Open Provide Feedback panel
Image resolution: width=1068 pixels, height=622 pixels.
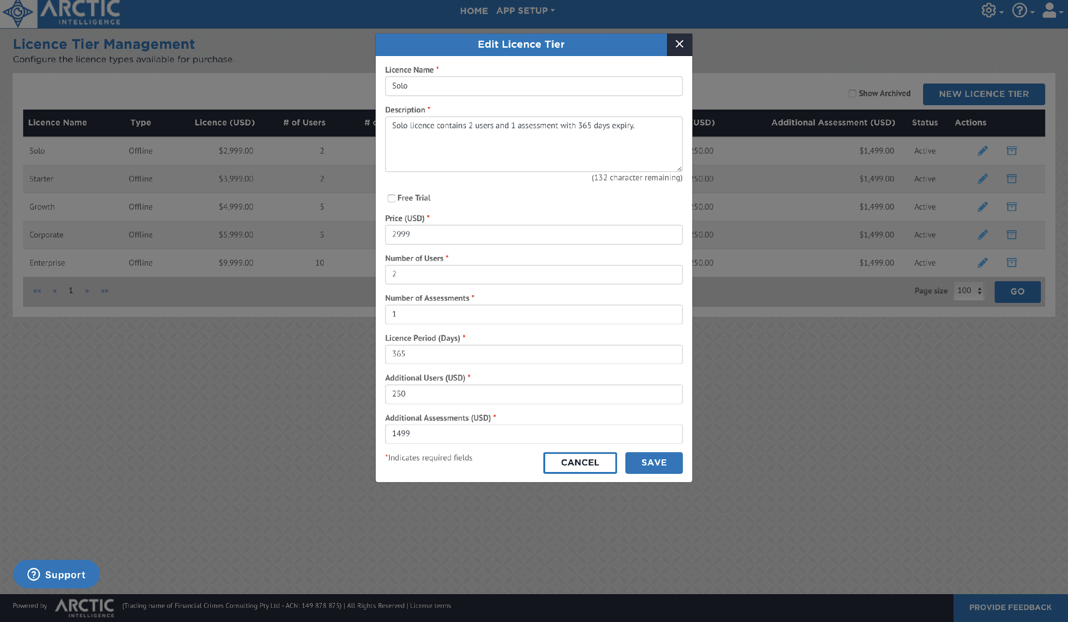1010,607
